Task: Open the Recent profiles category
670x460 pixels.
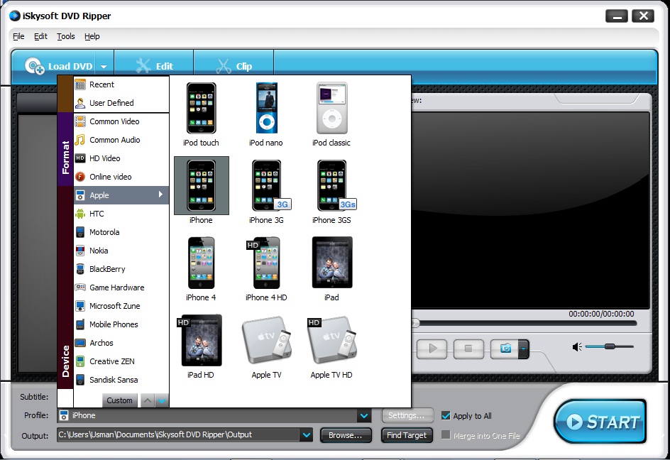Action: click(121, 84)
